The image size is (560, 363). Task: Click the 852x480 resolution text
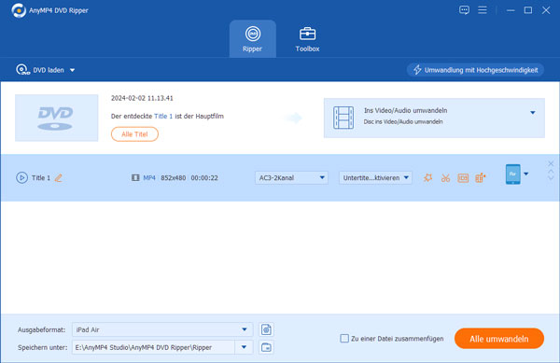(x=174, y=177)
